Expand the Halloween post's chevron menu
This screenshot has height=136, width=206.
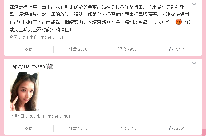pos(194,63)
